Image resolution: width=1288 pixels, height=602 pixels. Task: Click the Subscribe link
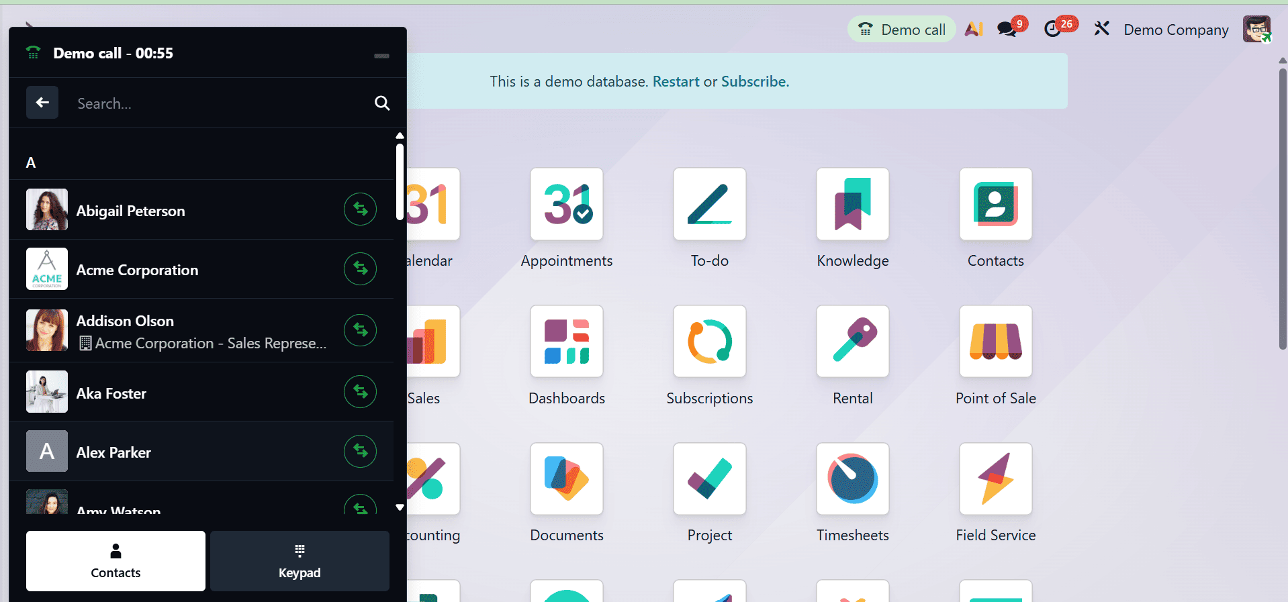tap(754, 82)
